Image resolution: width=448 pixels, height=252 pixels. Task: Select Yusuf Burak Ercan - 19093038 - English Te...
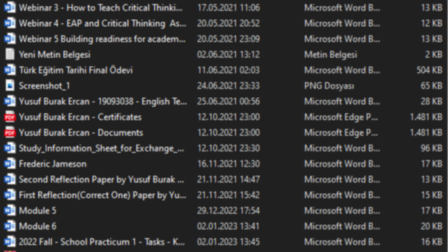[x=103, y=101]
